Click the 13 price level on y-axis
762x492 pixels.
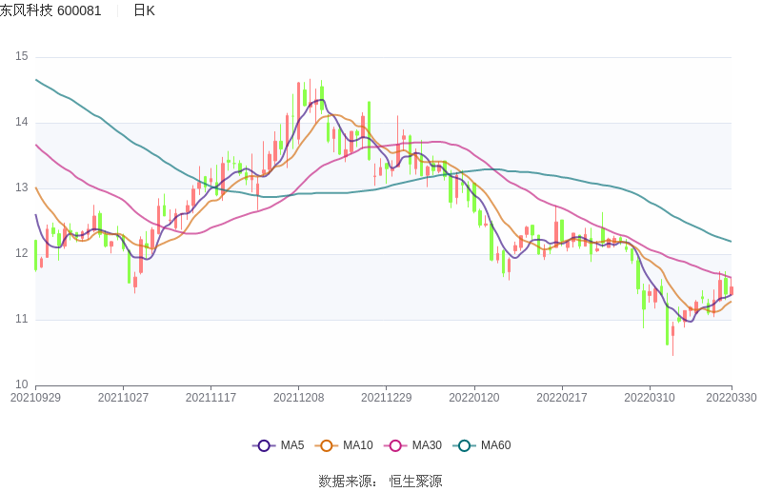22,188
